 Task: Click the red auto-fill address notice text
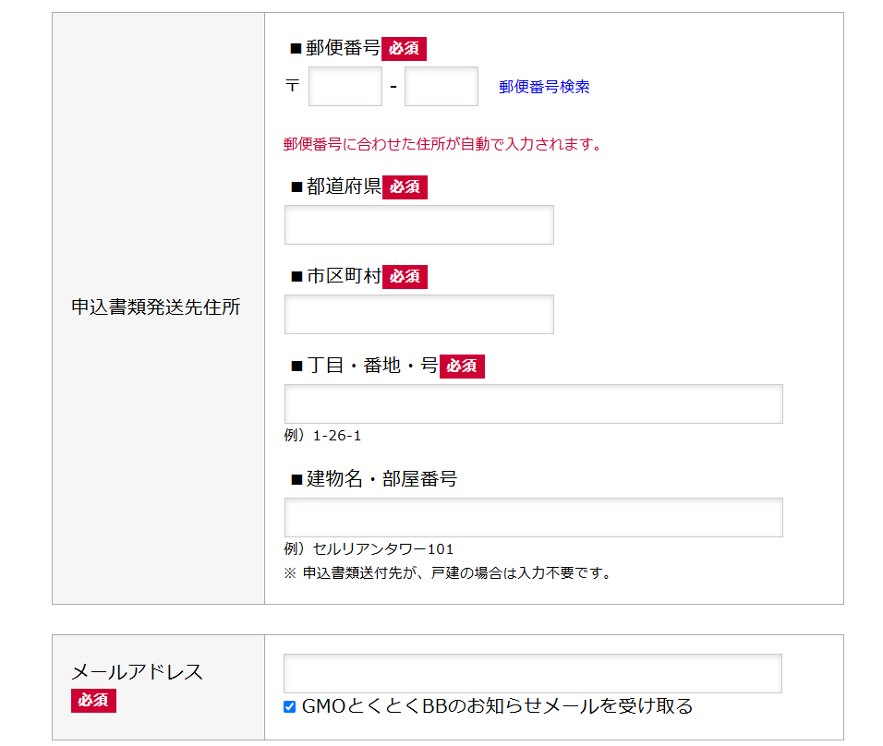442,145
